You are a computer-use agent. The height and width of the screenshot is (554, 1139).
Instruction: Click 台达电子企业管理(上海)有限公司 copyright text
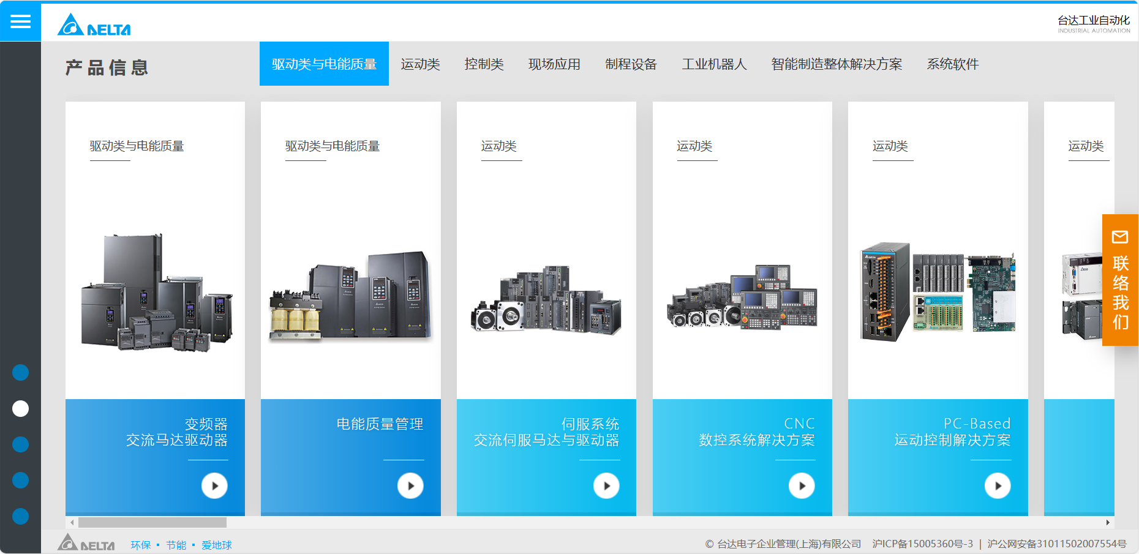789,544
